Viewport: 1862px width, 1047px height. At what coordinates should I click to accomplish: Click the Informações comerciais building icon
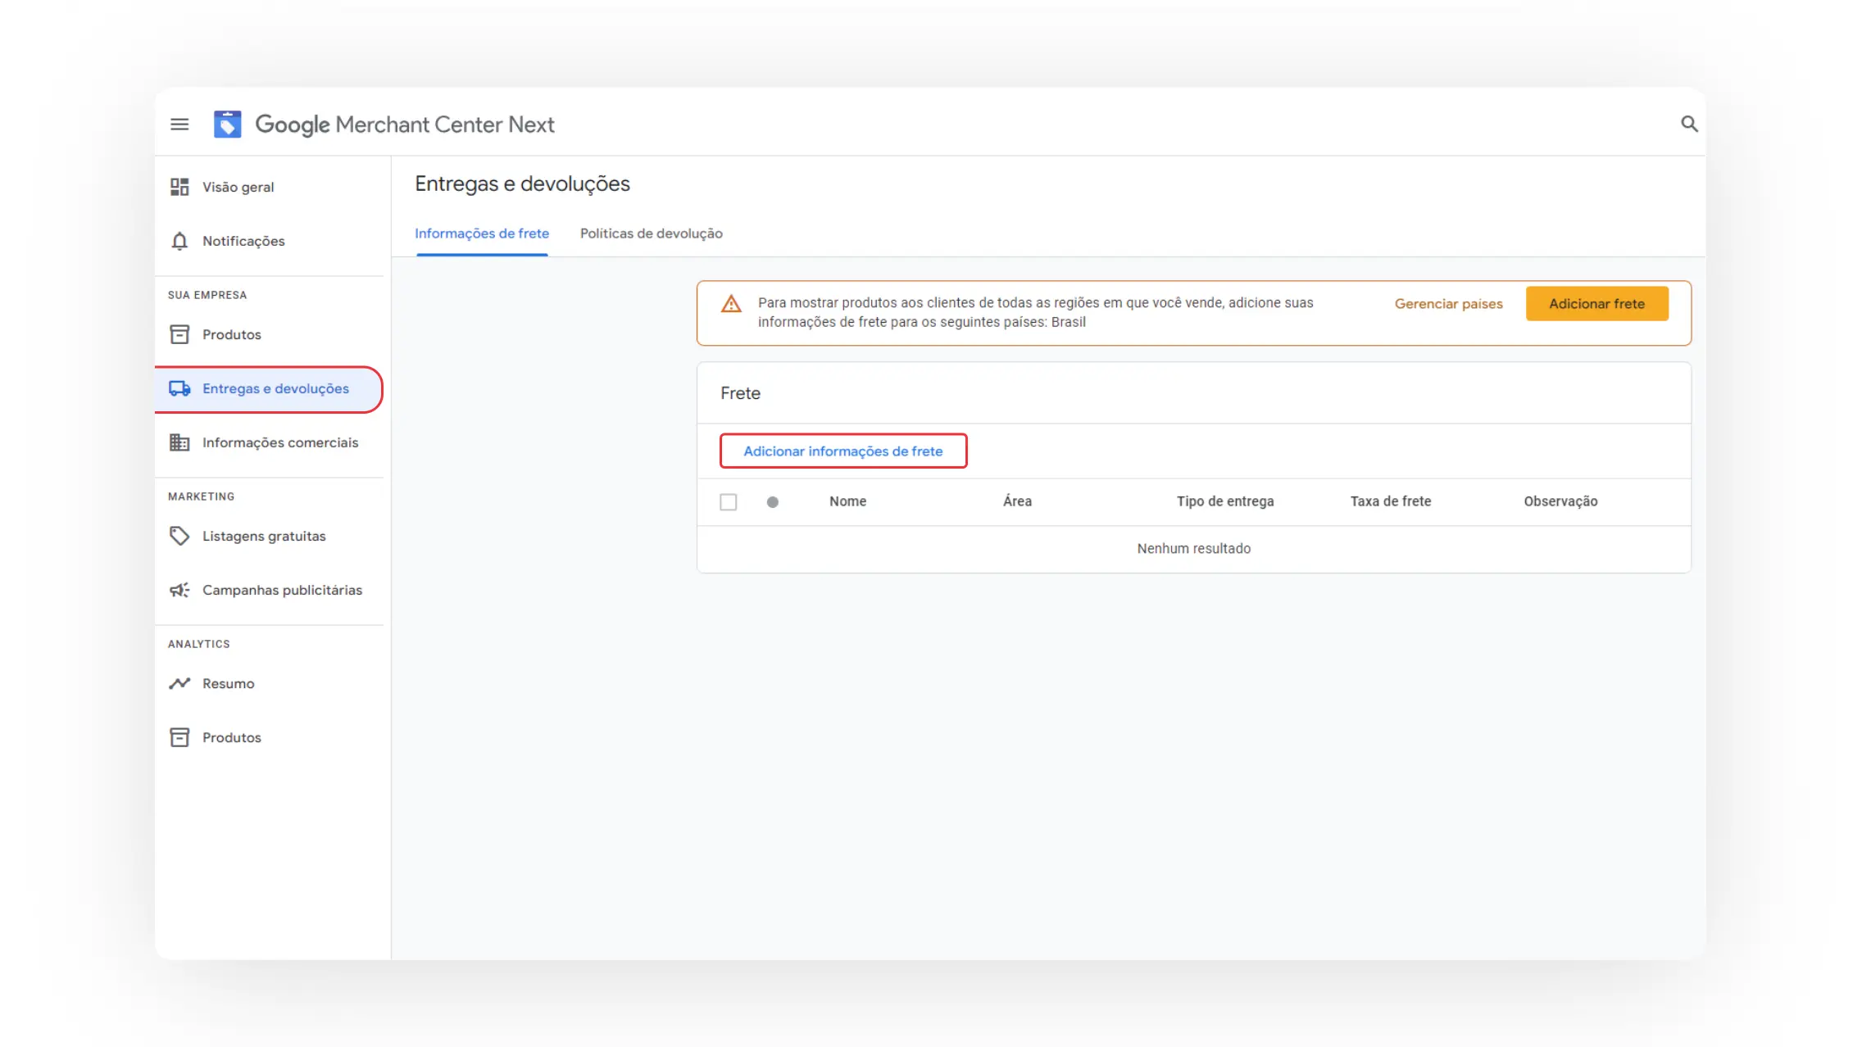(179, 442)
